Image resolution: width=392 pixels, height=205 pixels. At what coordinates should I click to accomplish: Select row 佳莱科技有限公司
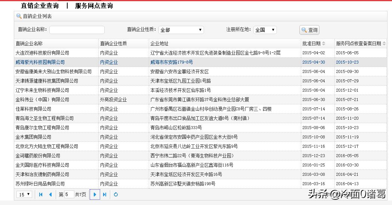tap(200, 109)
